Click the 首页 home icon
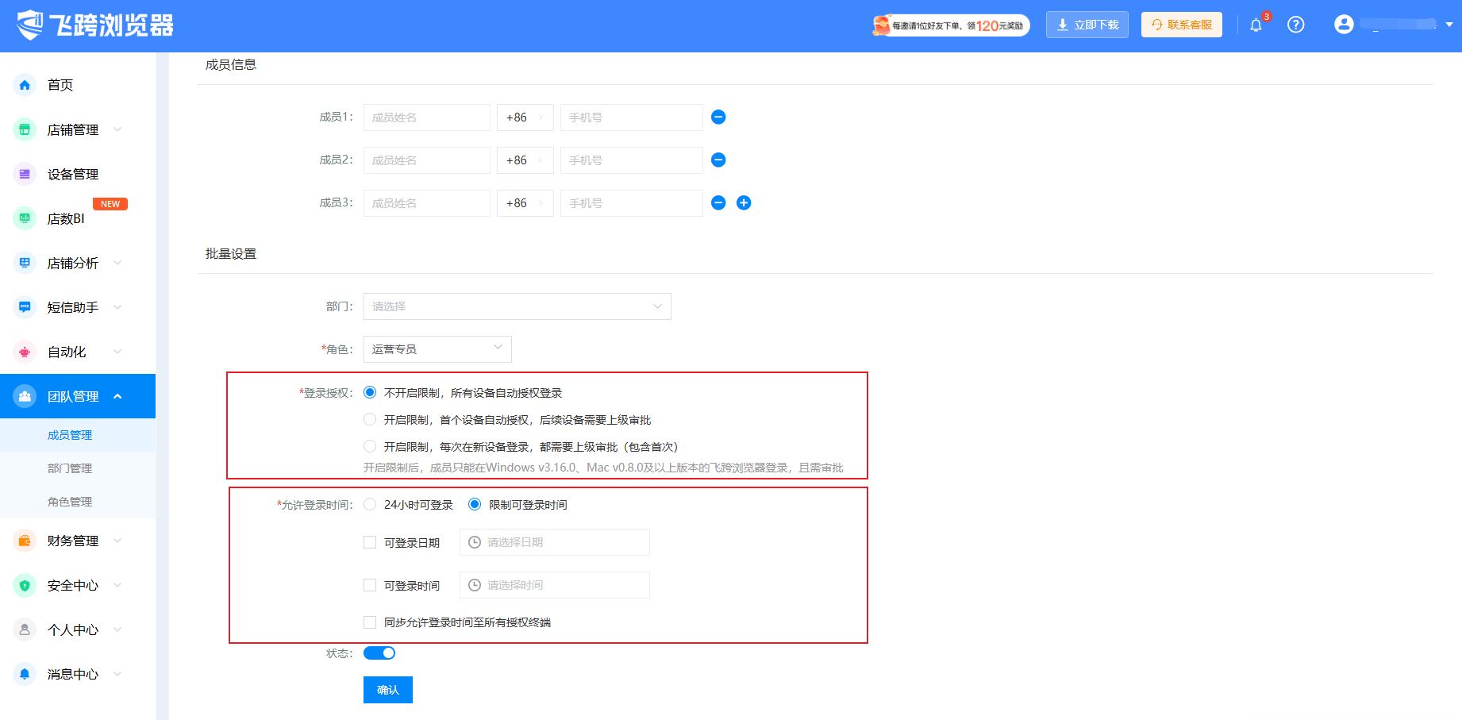Screen dimensions: 1462x720 25,85
